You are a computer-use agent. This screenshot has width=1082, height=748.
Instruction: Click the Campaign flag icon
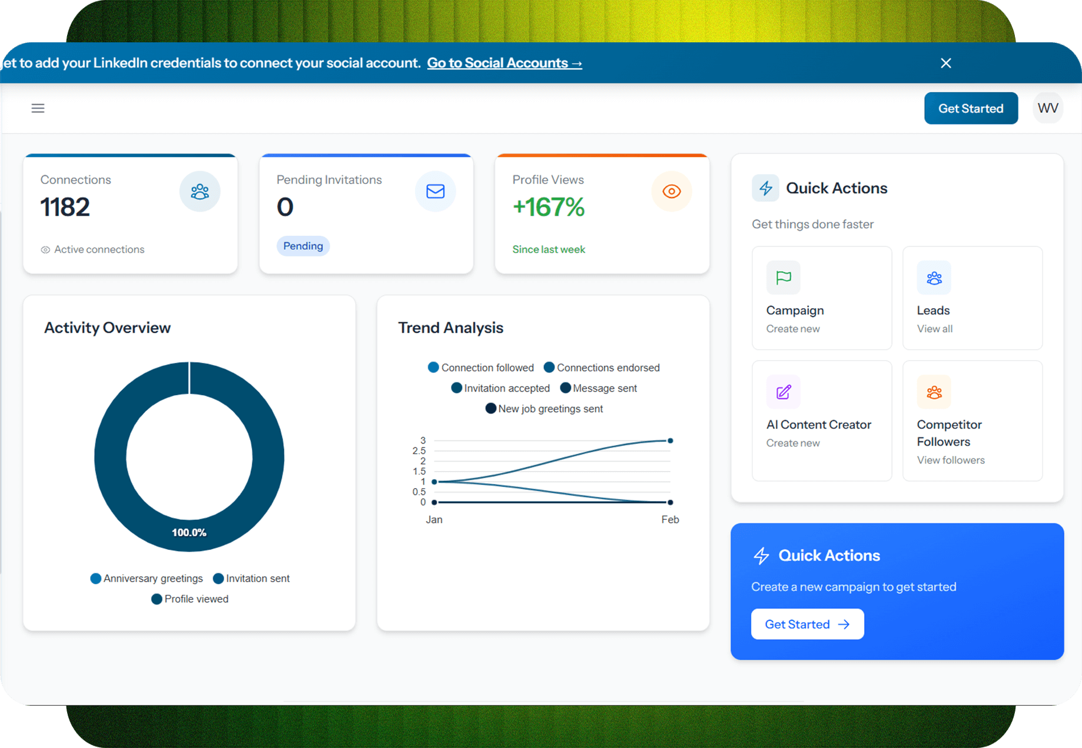pos(783,278)
